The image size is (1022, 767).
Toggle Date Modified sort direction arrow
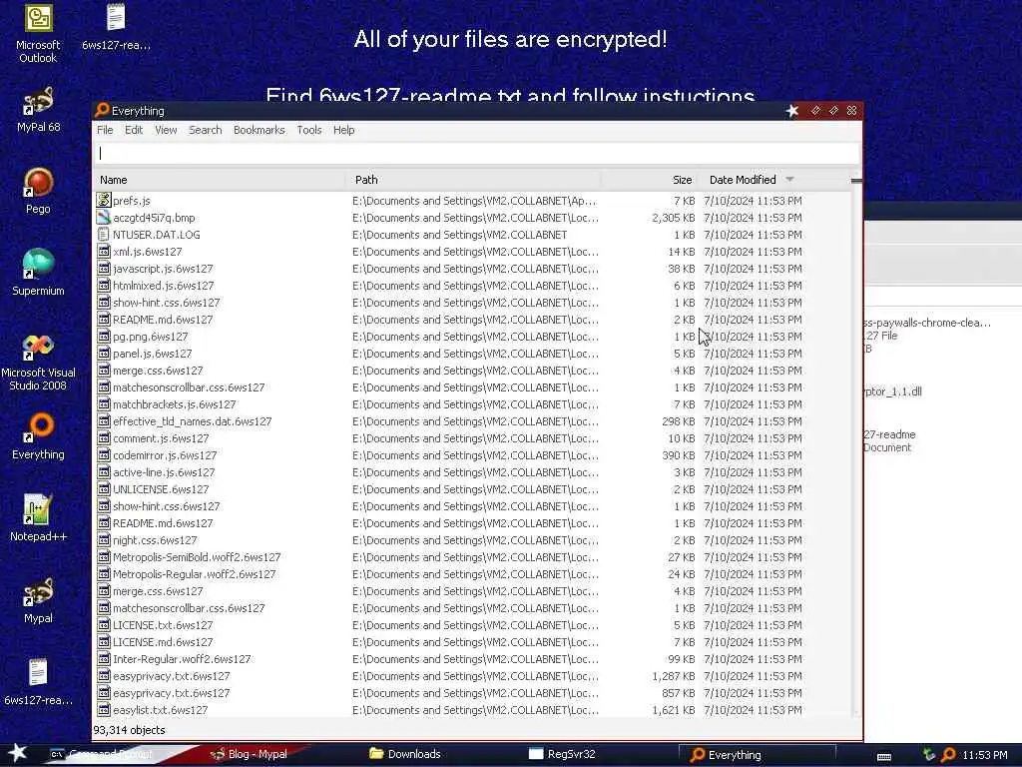(790, 180)
